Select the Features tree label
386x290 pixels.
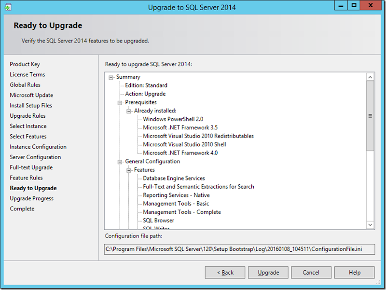[x=144, y=170]
